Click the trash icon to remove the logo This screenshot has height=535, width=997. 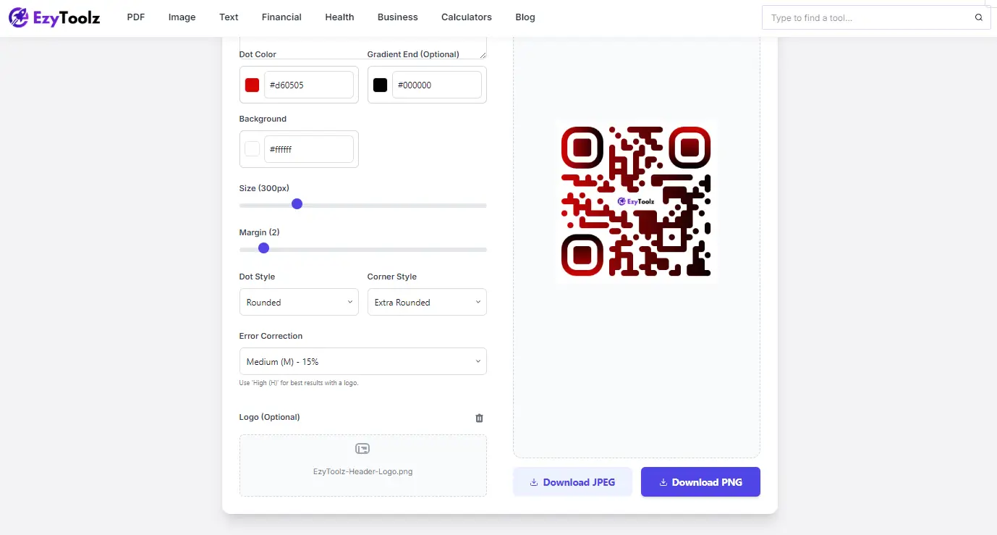coord(478,418)
